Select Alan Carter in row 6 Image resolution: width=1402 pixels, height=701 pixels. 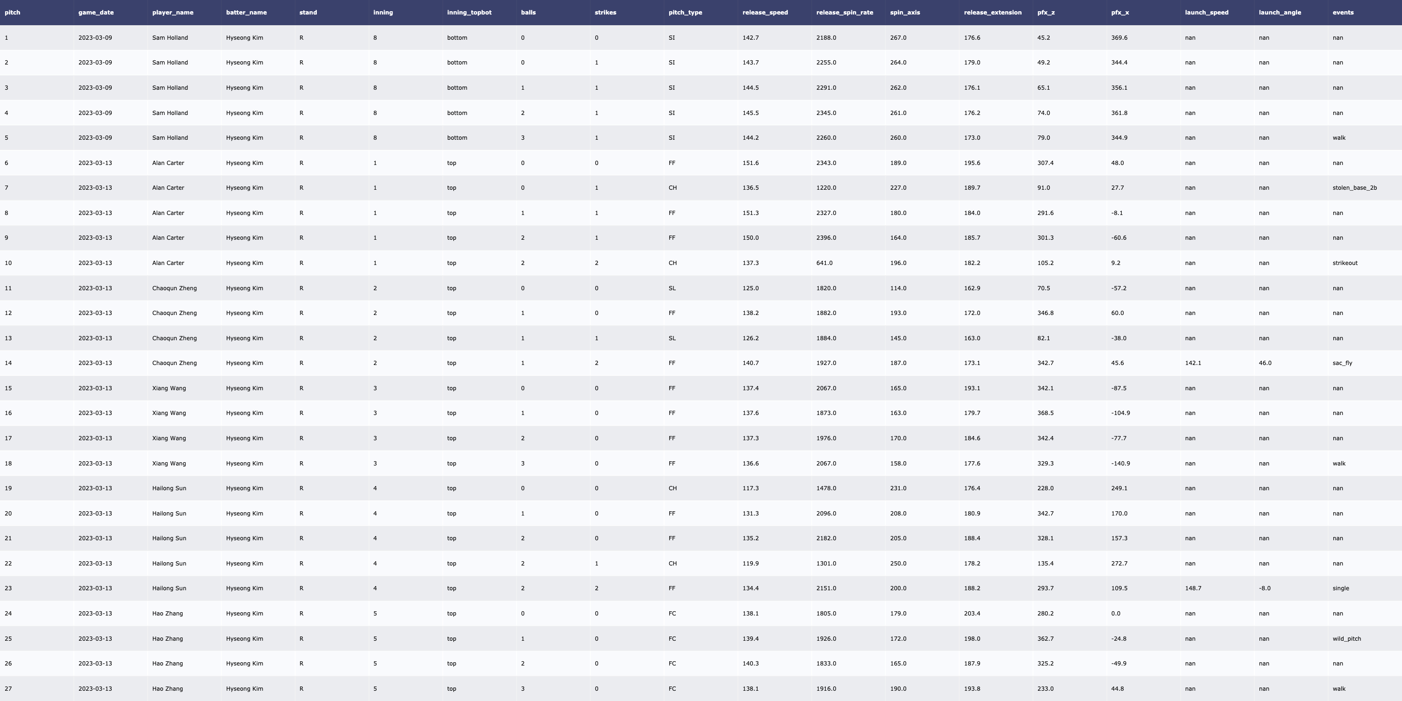pos(168,163)
